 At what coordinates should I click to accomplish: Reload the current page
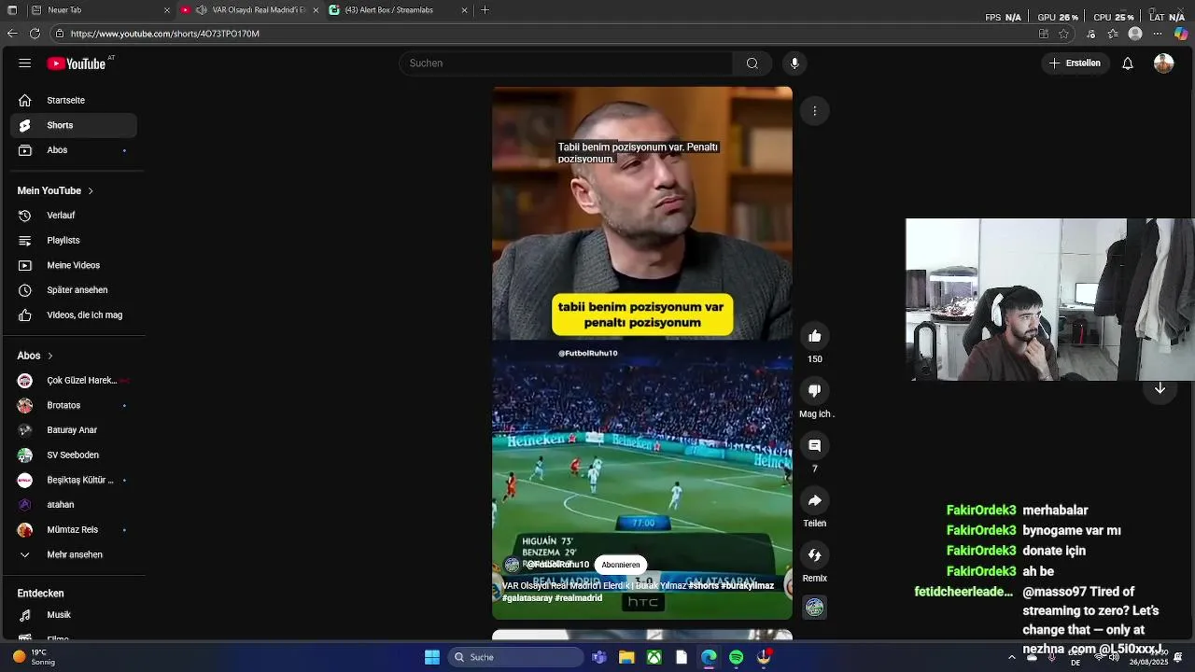click(35, 34)
